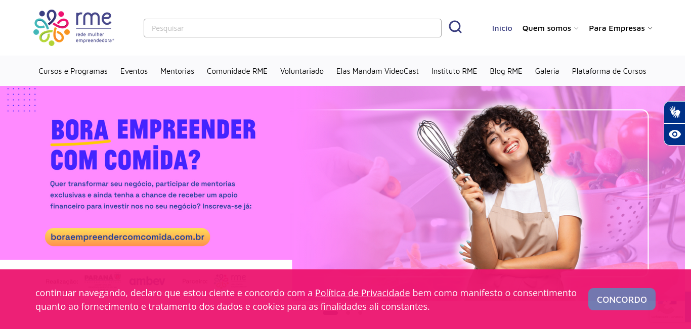Go to Instituto RME

coord(454,71)
